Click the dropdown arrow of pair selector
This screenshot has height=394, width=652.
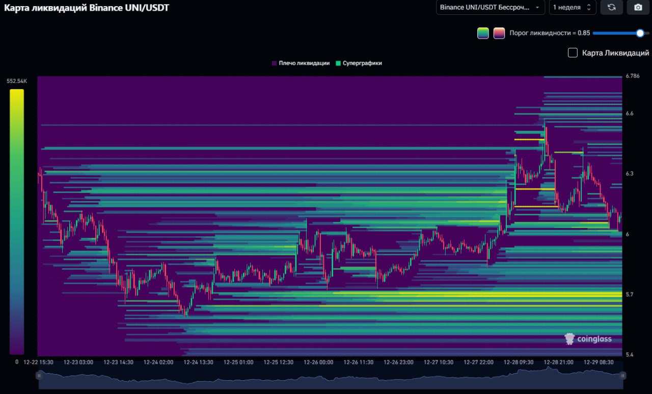[x=537, y=8]
